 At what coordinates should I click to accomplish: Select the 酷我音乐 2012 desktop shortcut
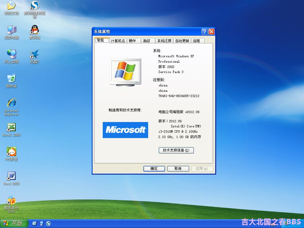(12, 204)
